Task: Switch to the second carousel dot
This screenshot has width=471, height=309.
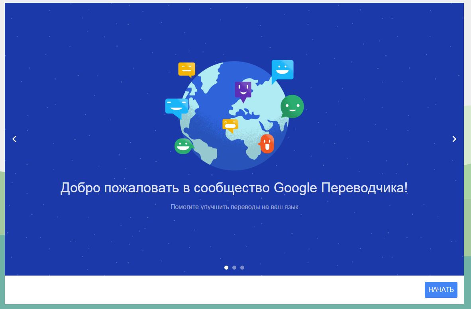Action: (x=234, y=268)
